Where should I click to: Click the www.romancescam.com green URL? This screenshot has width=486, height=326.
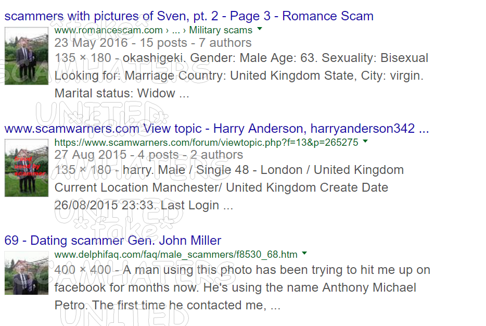[108, 30]
